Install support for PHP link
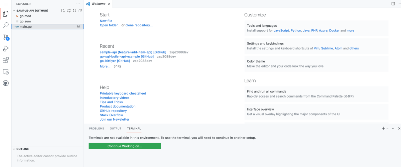Viewport: 401px width, 167px height. pos(314,30)
